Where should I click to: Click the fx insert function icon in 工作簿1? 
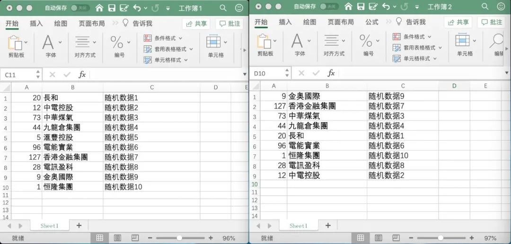click(x=82, y=75)
